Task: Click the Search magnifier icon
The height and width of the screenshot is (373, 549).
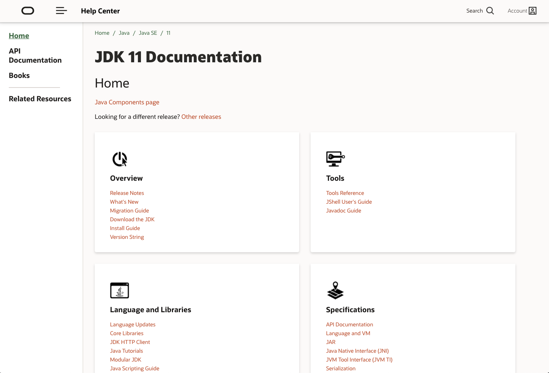Action: pyautogui.click(x=490, y=11)
